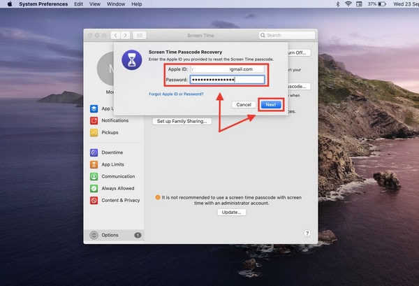Select Always Allowed icon in sidebar
The image size is (419, 286).
pyautogui.click(x=94, y=188)
